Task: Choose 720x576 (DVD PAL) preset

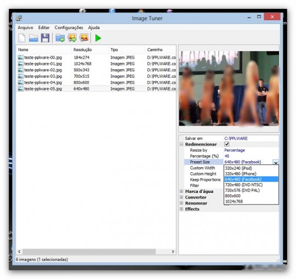Action: (x=251, y=190)
